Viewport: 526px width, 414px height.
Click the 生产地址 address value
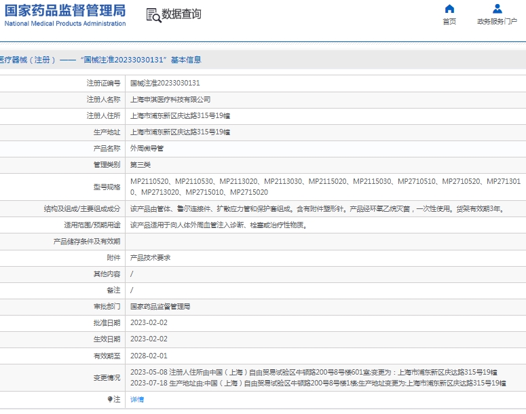tap(180, 132)
